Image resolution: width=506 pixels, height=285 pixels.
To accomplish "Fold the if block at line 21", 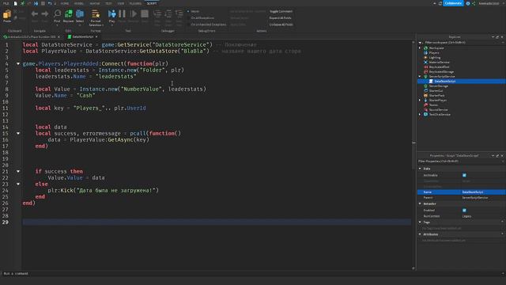I will 18,171.
